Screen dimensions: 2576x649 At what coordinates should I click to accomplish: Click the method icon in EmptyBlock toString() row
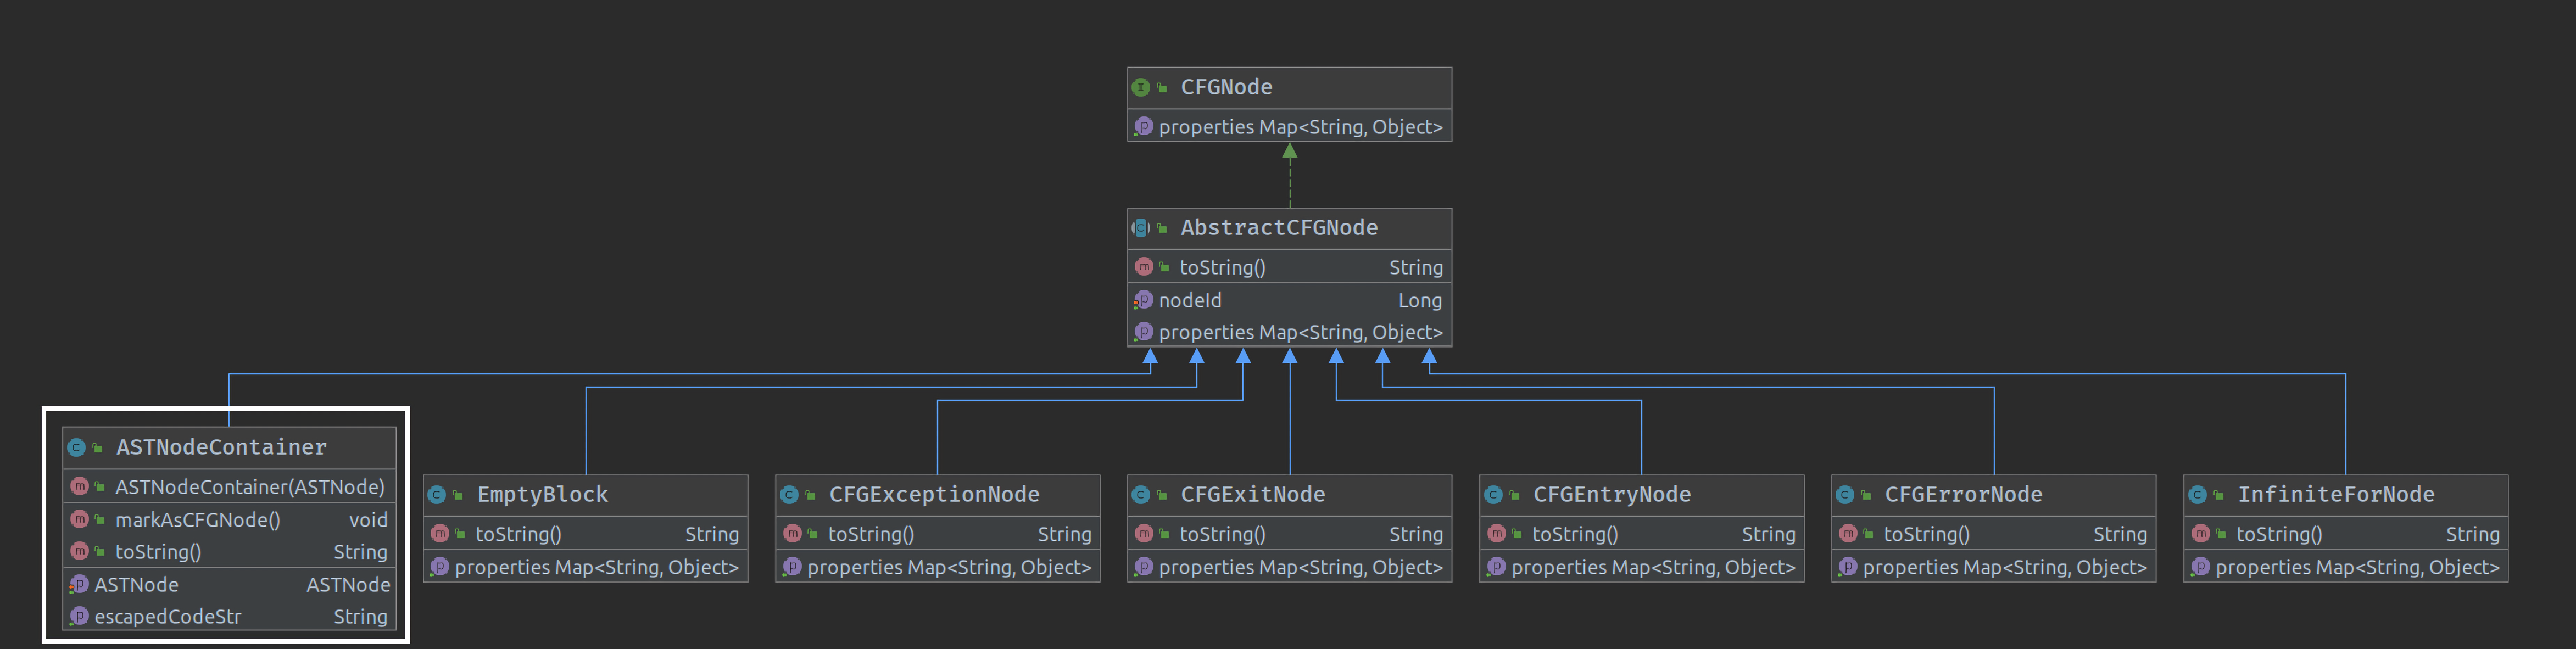pyautogui.click(x=440, y=534)
